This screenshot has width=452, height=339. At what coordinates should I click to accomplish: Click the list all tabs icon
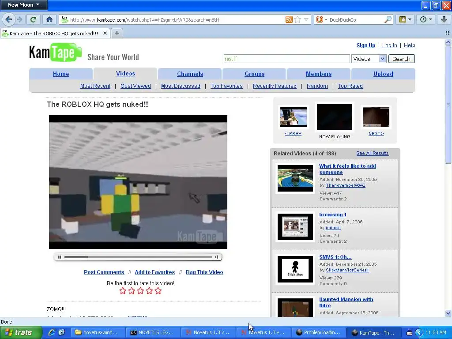(448, 34)
